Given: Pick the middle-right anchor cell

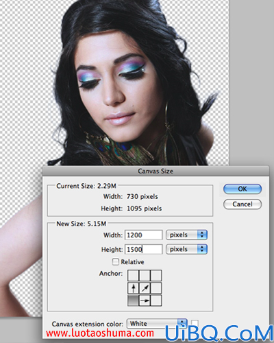Looking at the screenshot, I should tap(156, 288).
